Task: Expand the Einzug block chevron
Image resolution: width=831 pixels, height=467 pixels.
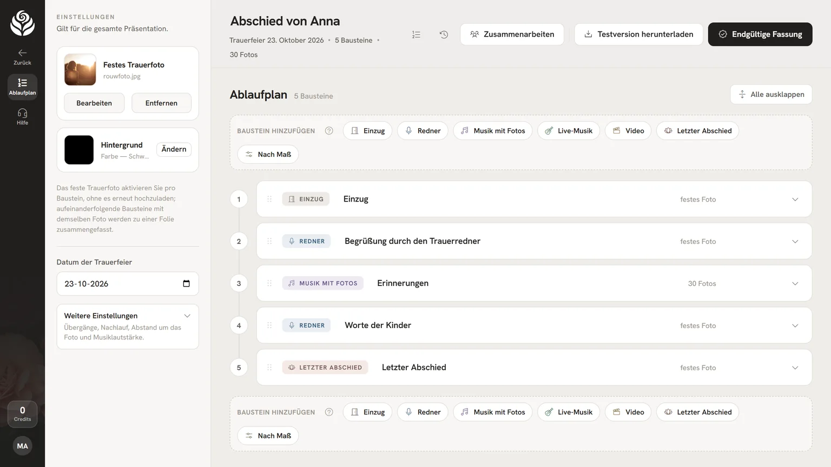Action: (x=795, y=199)
